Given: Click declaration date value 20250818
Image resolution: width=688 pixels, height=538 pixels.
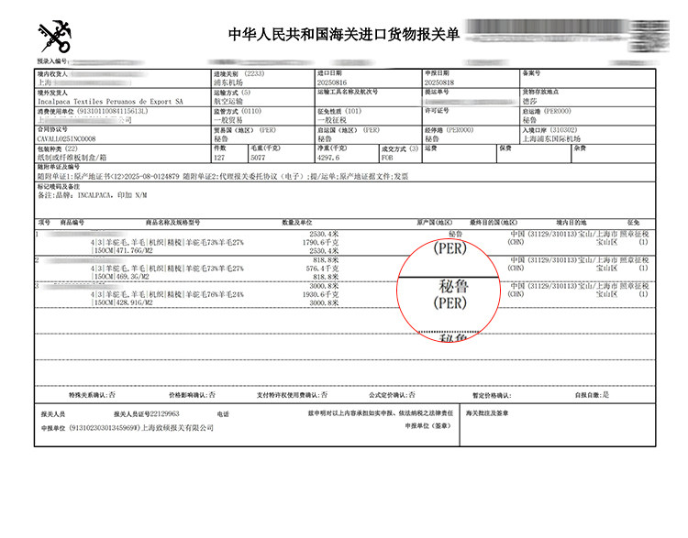Looking at the screenshot, I should click(x=439, y=82).
